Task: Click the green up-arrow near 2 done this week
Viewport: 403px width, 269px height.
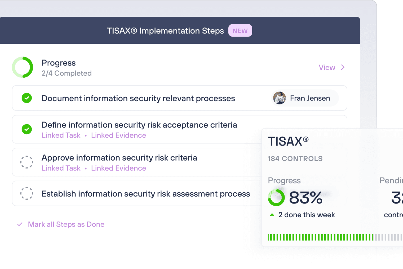Action: (x=272, y=215)
